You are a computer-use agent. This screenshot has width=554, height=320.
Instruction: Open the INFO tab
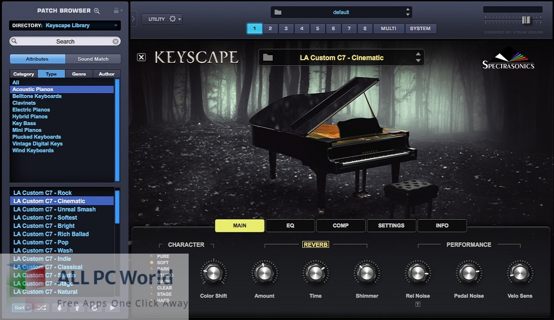pyautogui.click(x=442, y=225)
